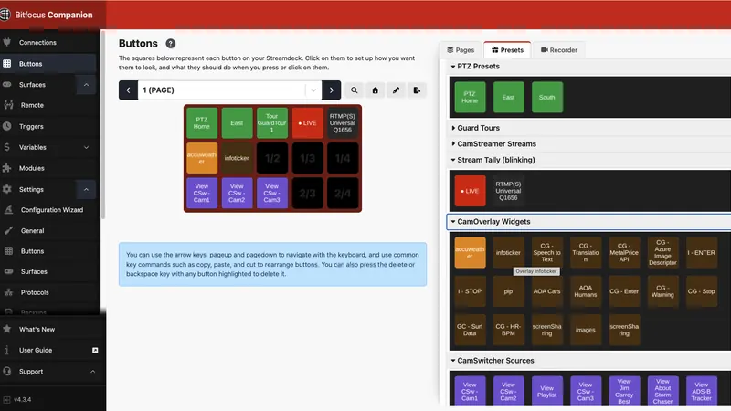The width and height of the screenshot is (731, 411).
Task: Click the magnifier zoom icon
Action: click(355, 90)
